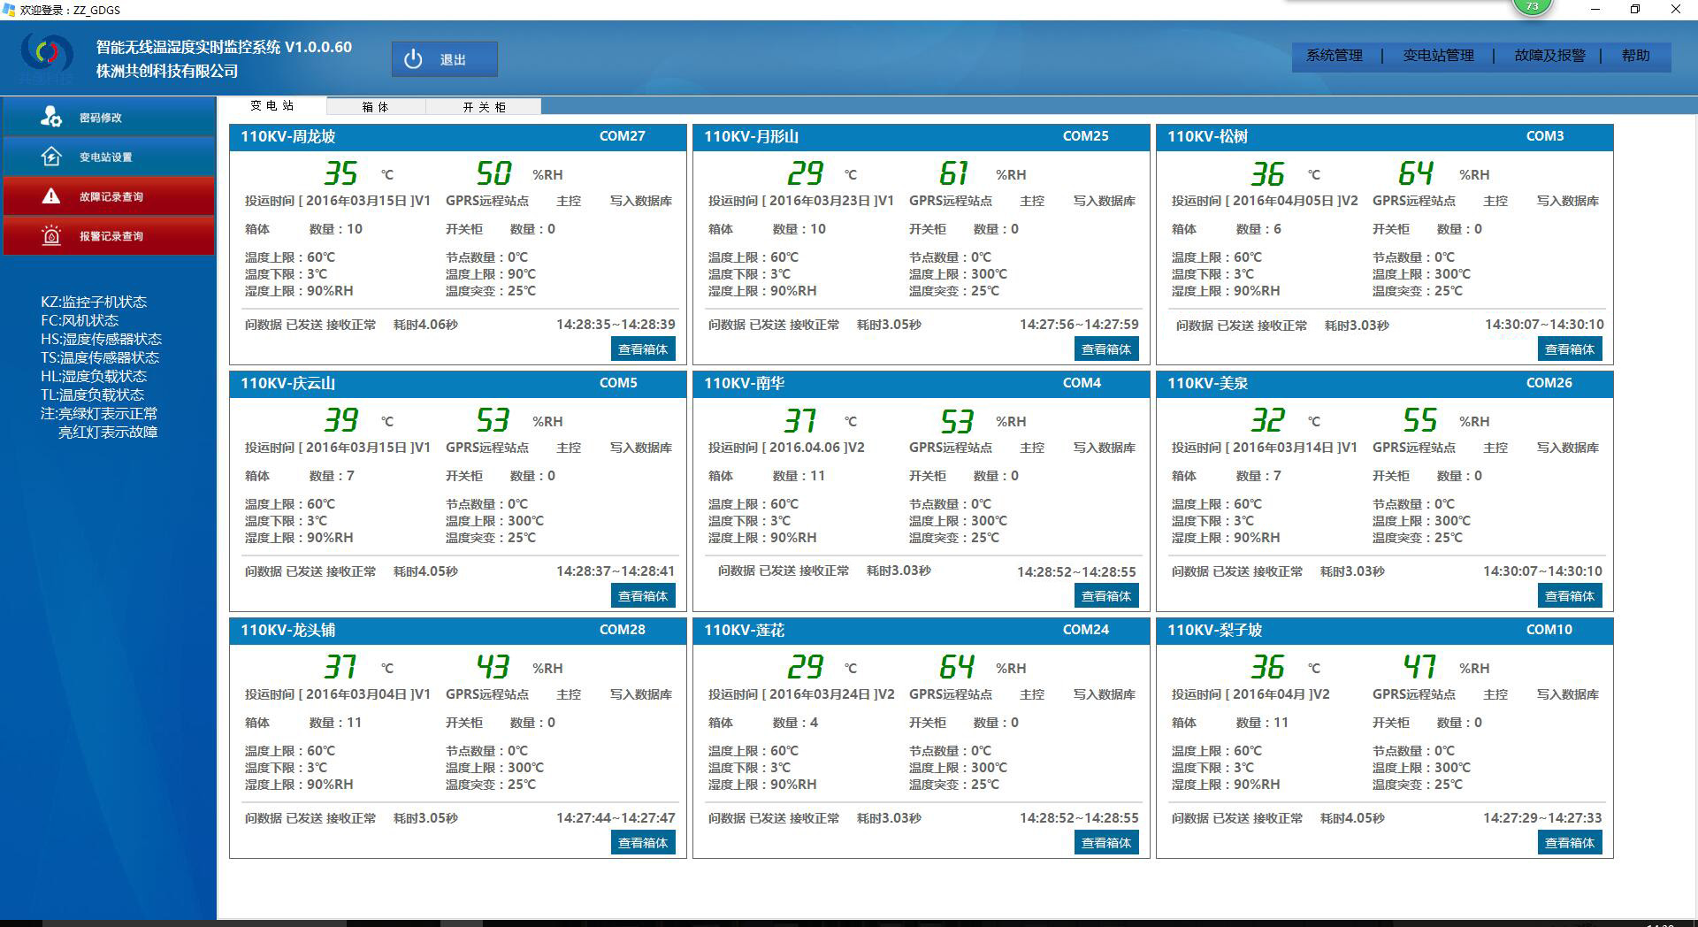
Task: Click the COM24 port label
Action: click(x=1086, y=630)
